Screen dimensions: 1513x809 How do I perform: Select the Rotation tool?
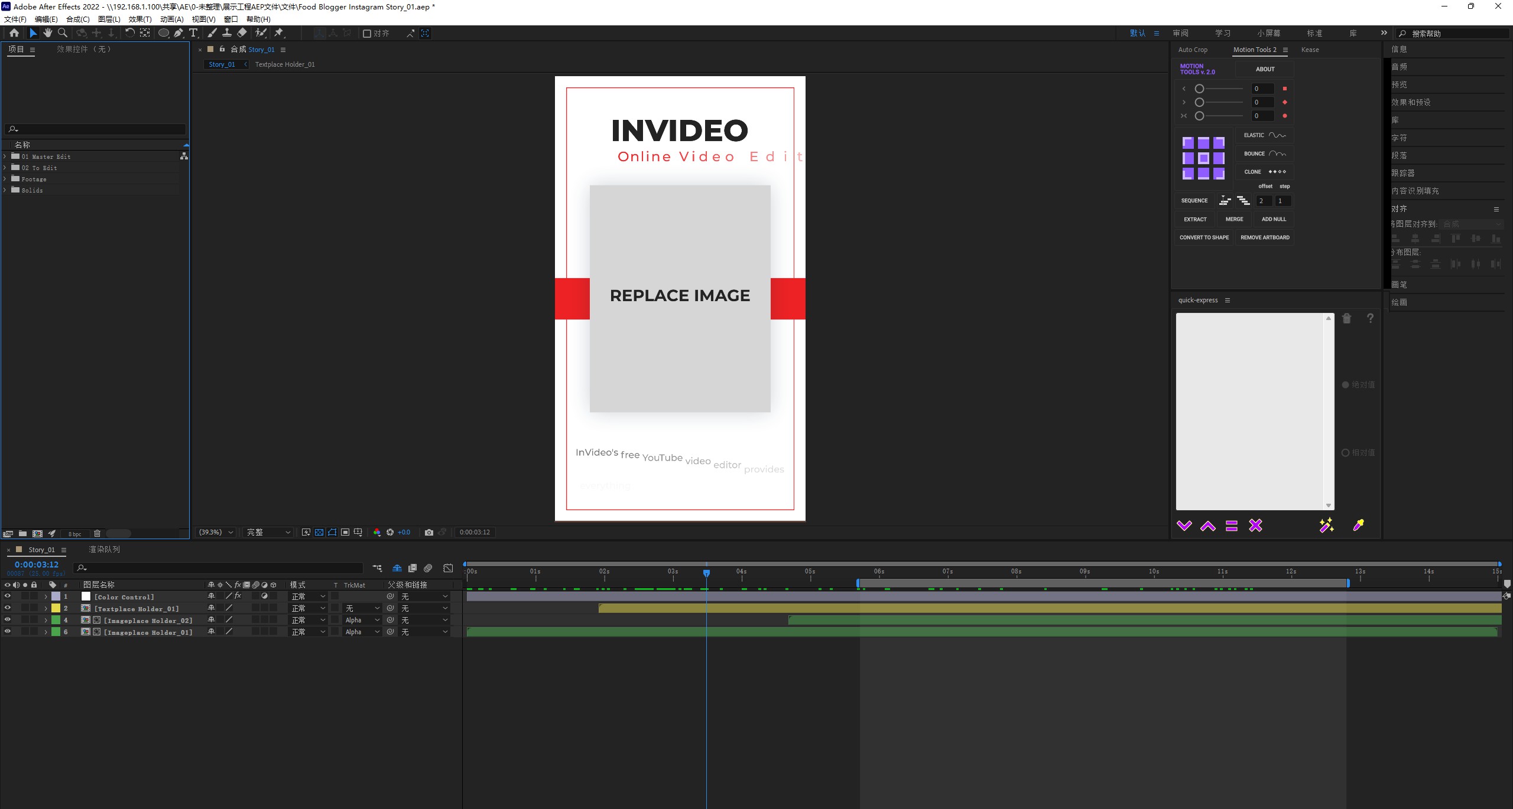[x=129, y=33]
